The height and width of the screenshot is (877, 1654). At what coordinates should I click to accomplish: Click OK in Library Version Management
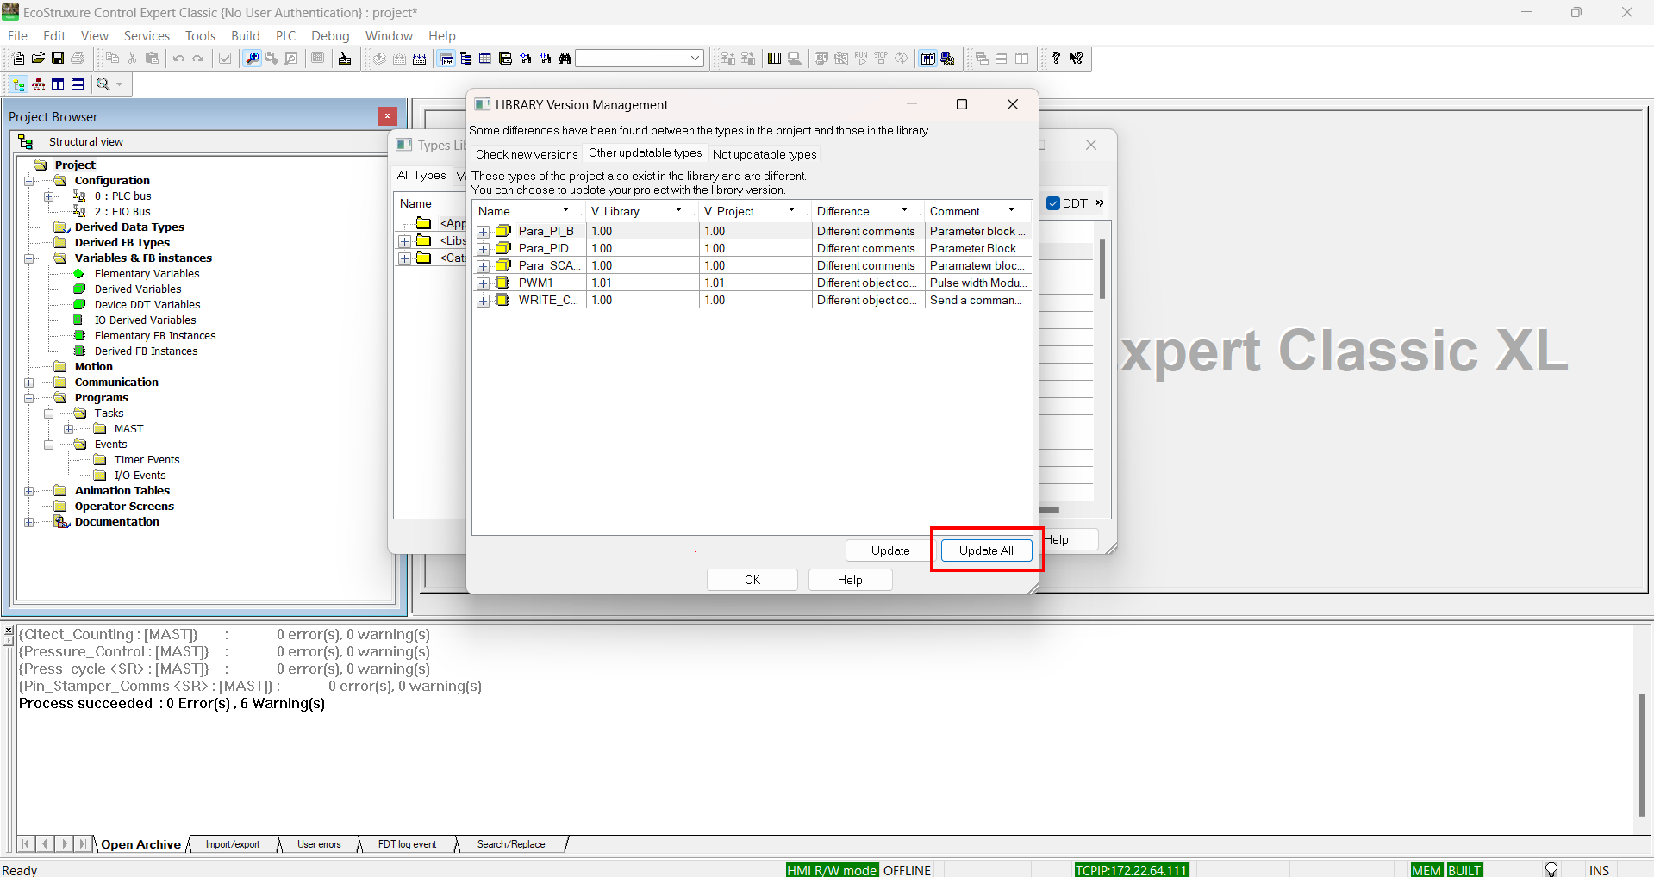(752, 580)
